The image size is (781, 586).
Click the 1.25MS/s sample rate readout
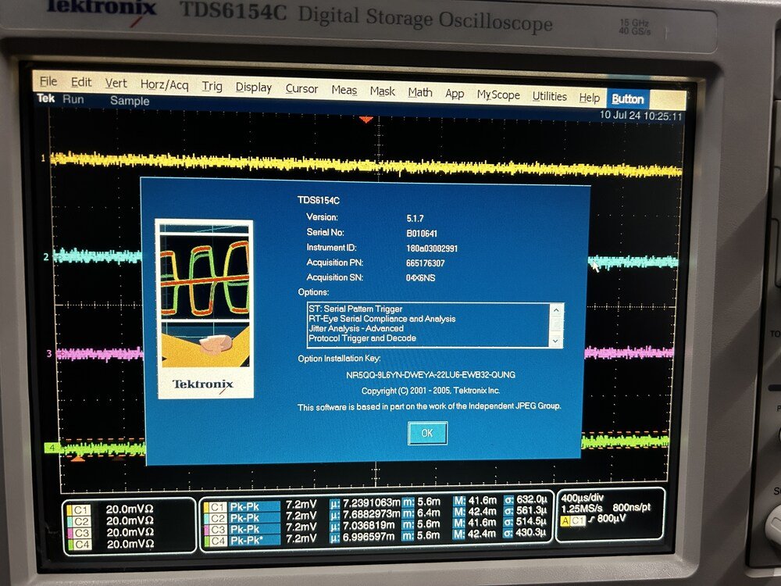click(x=582, y=509)
